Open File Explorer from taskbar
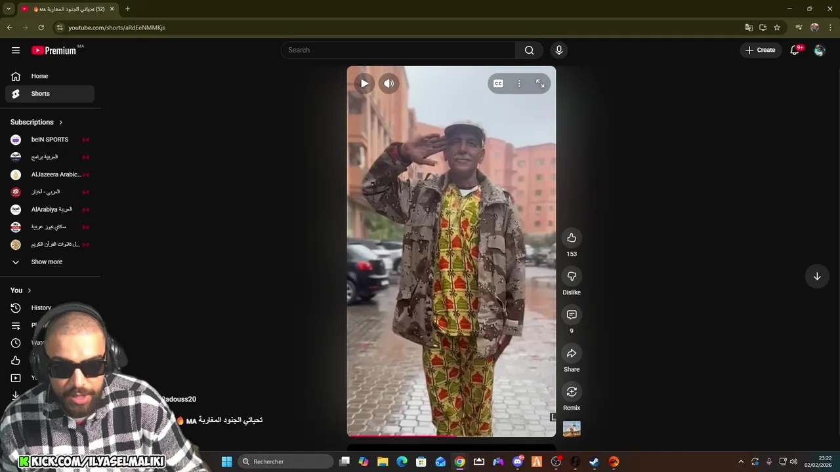 (x=383, y=462)
